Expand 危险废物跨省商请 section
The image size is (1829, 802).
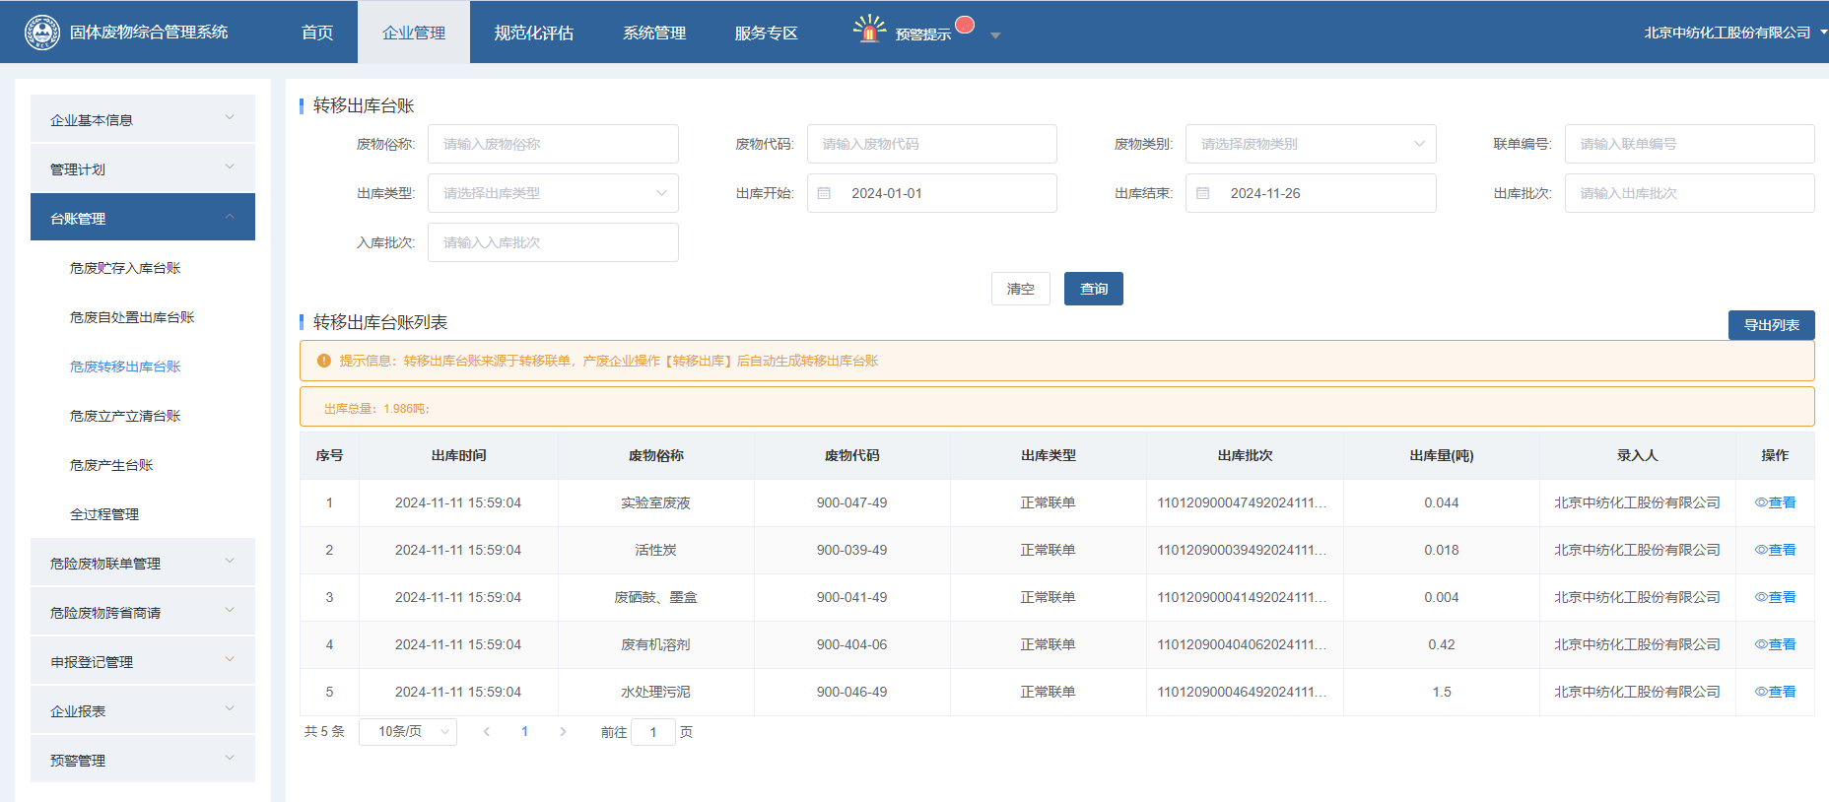[x=143, y=612]
